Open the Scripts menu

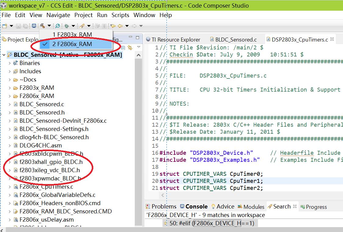click(120, 15)
